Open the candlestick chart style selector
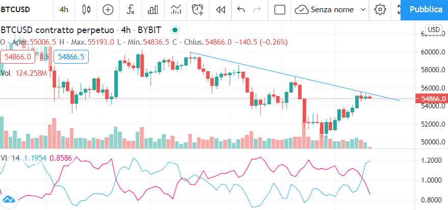 point(86,10)
